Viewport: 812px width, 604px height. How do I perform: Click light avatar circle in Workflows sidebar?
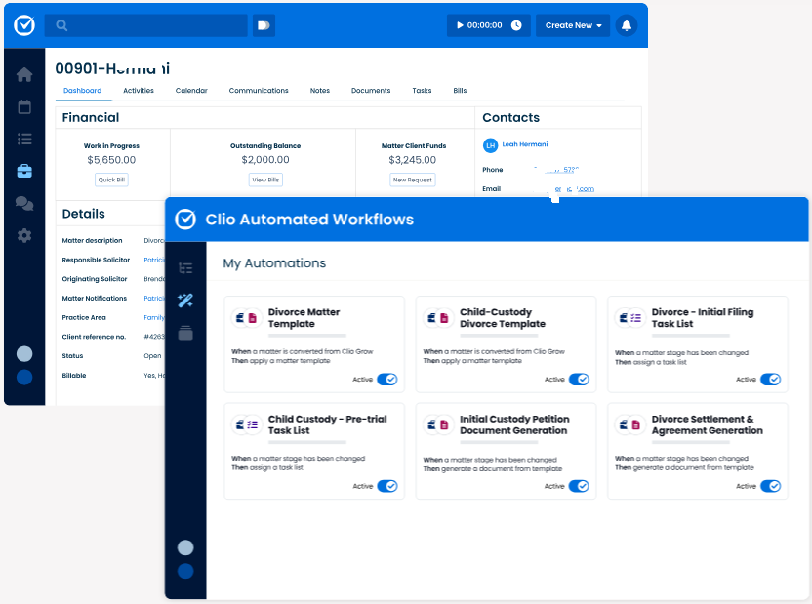[185, 547]
